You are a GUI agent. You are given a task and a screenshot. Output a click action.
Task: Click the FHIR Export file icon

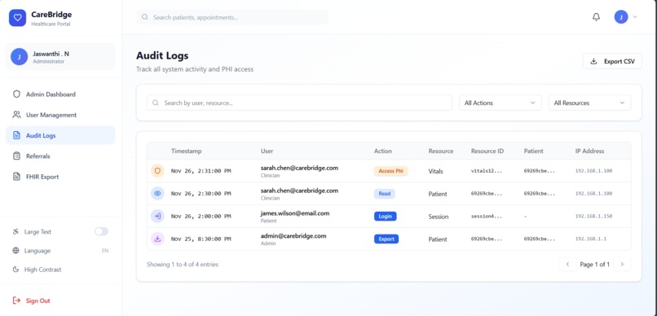tap(16, 177)
